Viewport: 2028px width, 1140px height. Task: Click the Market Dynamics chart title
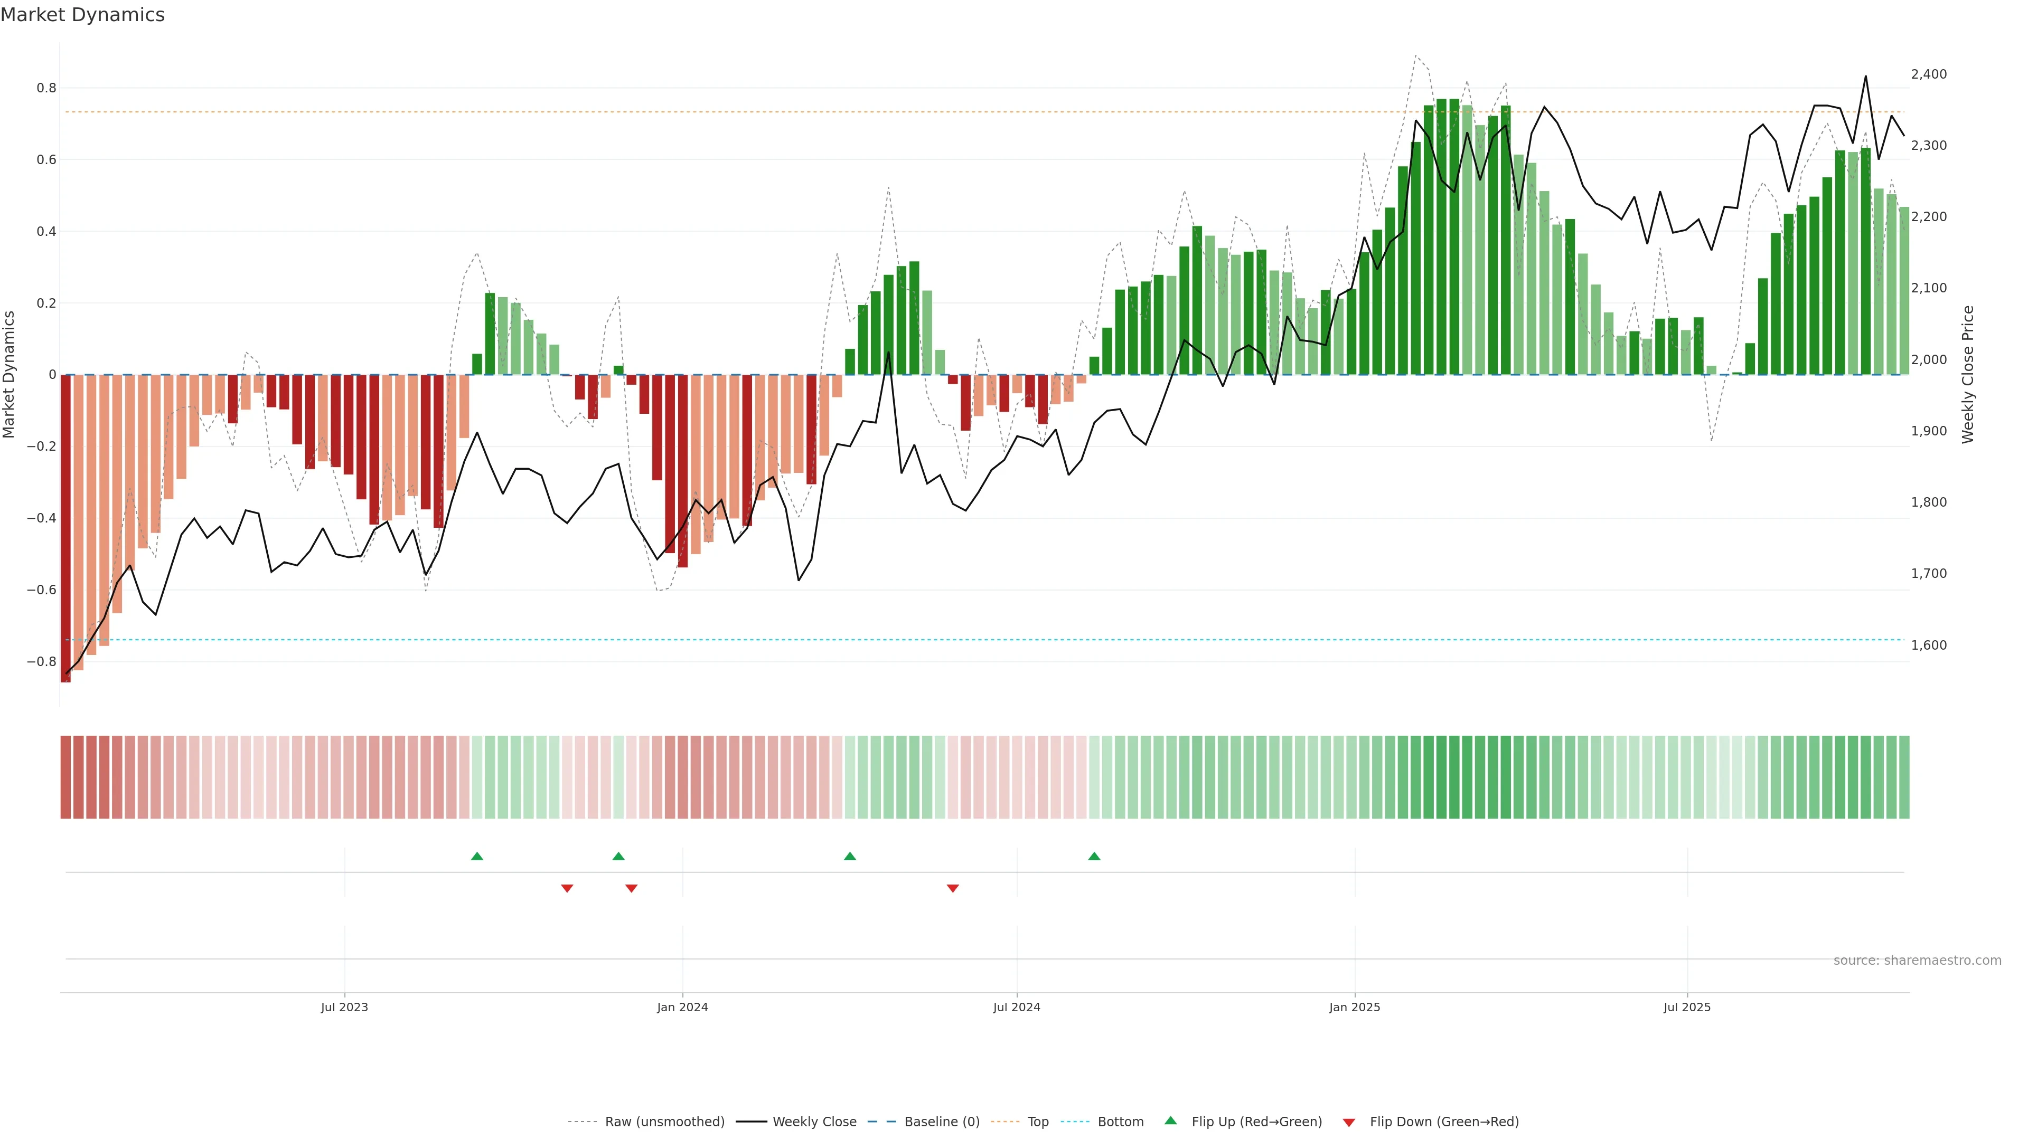83,15
